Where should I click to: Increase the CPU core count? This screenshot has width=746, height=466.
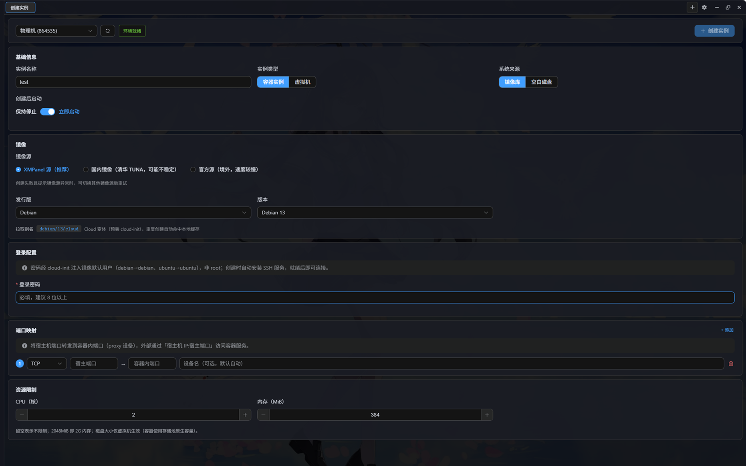pyautogui.click(x=245, y=415)
